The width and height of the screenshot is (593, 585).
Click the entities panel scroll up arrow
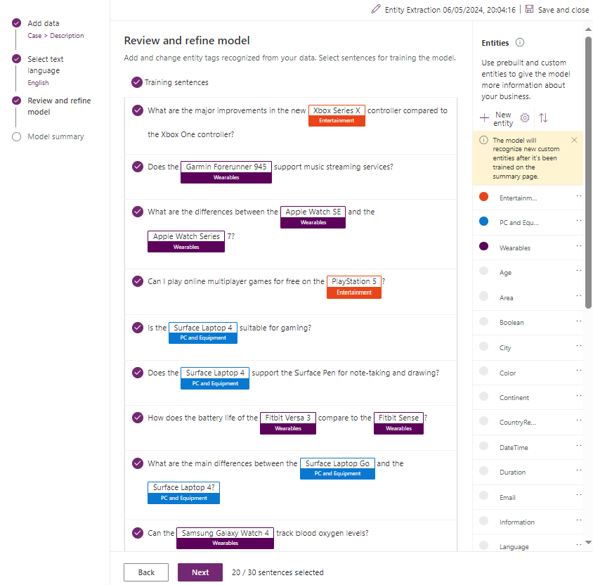coord(588,29)
